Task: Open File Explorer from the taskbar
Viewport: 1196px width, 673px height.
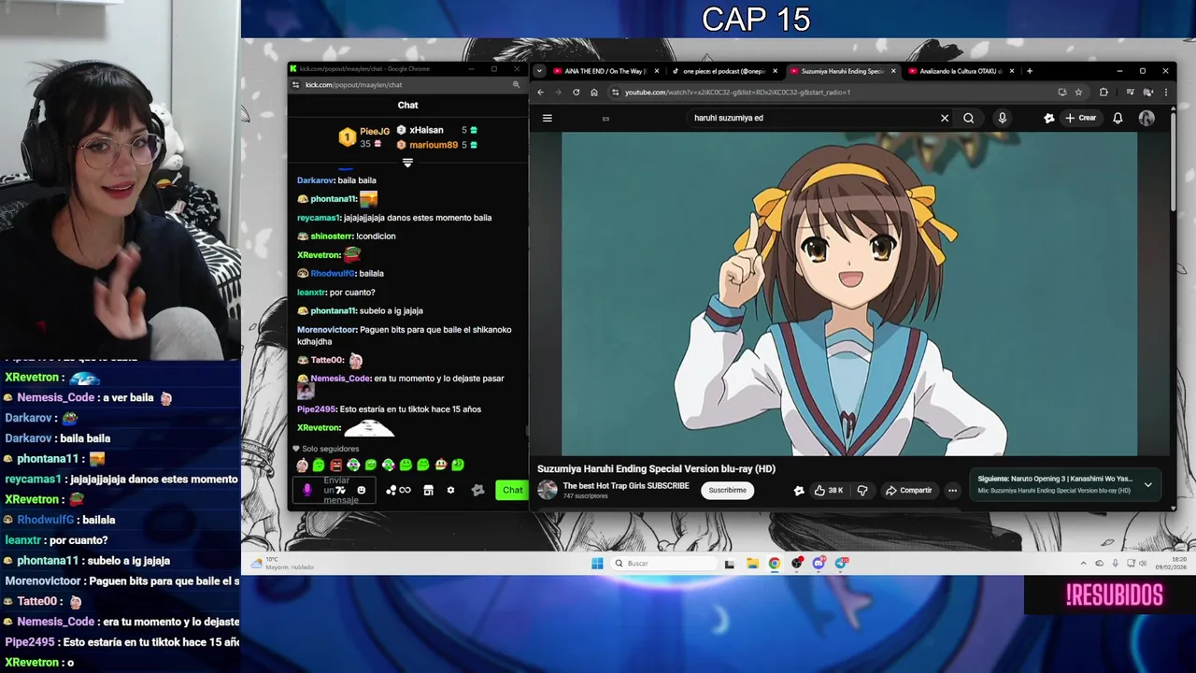Action: (x=751, y=563)
